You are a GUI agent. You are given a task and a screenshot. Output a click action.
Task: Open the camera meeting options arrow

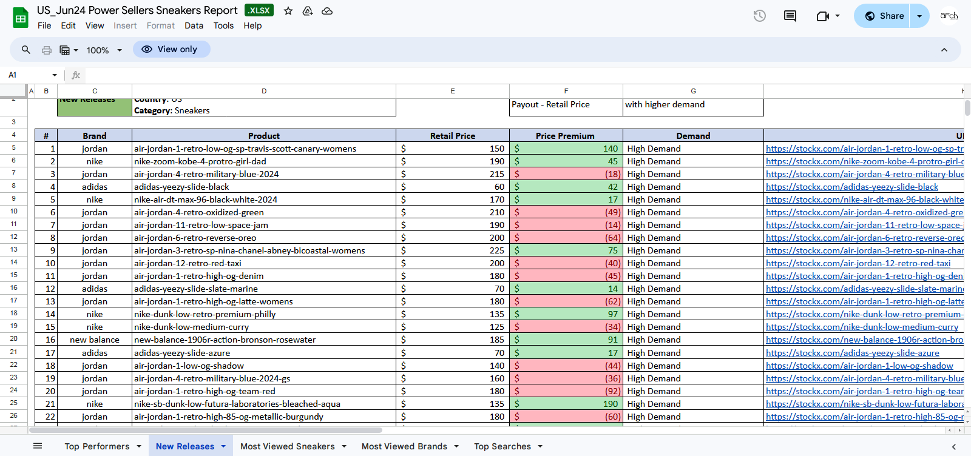837,16
